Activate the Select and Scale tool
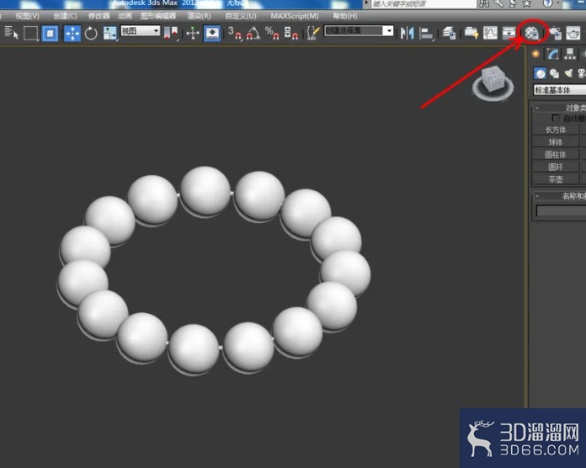The width and height of the screenshot is (586, 468). click(109, 33)
